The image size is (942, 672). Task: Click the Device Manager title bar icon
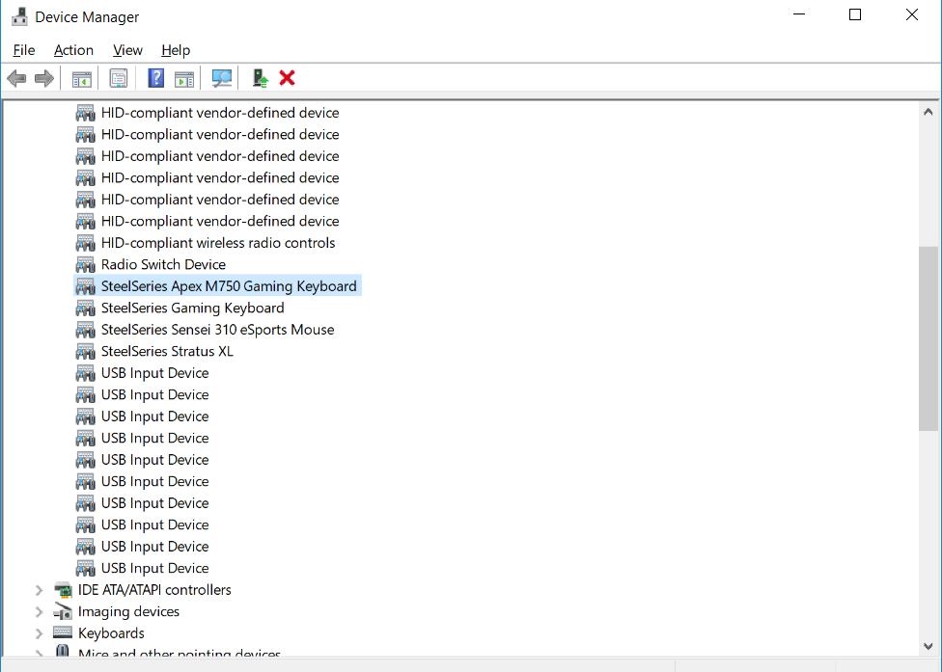pyautogui.click(x=20, y=16)
